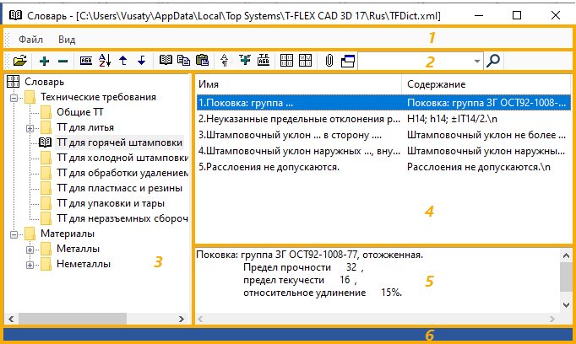Click the TF plus add icon
The width and height of the screenshot is (576, 344).
point(245,60)
